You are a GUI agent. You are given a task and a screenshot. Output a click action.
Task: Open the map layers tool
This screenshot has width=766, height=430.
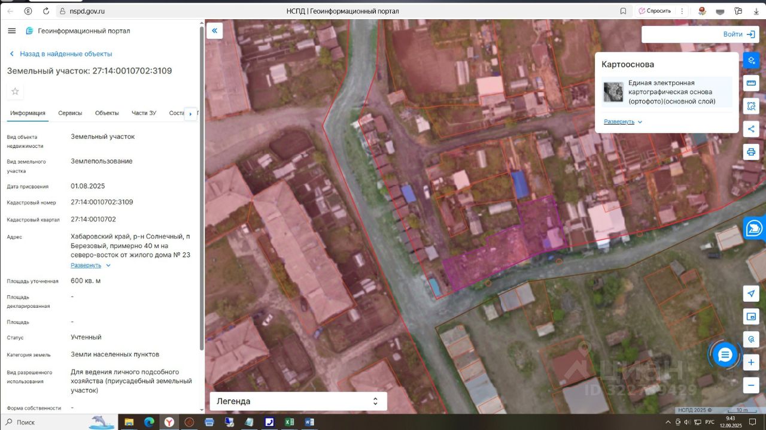tap(751, 60)
